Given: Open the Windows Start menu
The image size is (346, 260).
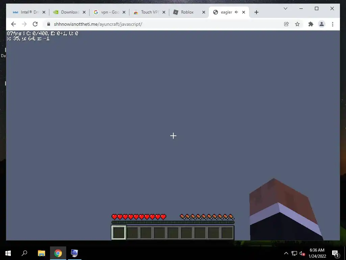Looking at the screenshot, I should coord(8,253).
